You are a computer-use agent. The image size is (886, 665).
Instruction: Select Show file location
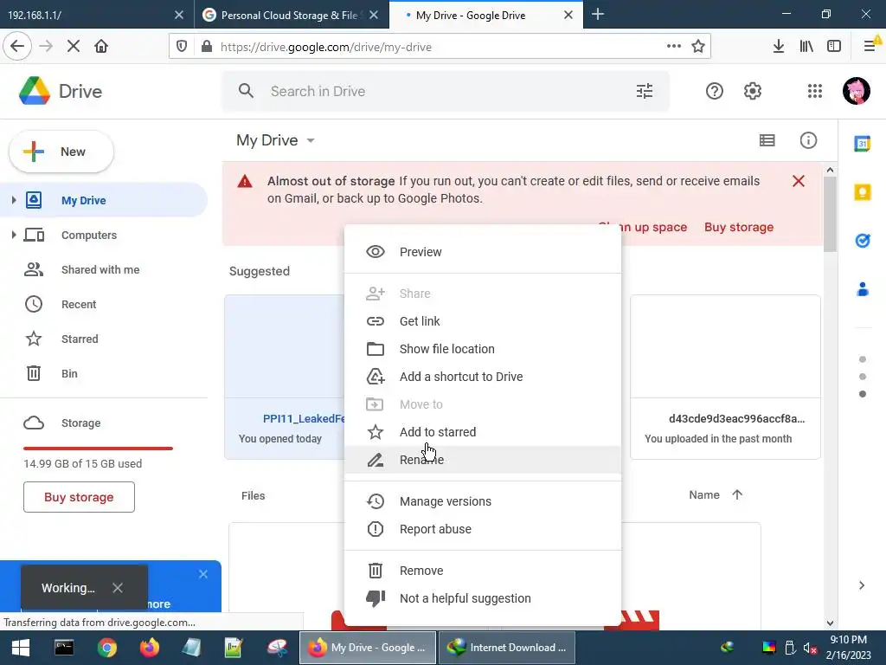(483, 349)
